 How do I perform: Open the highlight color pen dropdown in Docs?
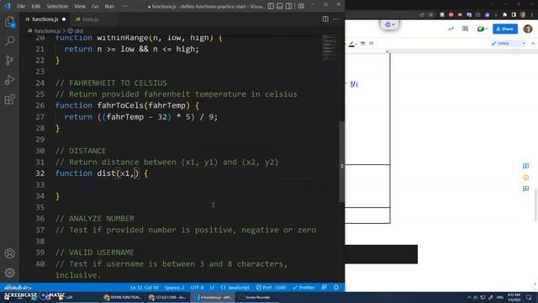click(352, 44)
